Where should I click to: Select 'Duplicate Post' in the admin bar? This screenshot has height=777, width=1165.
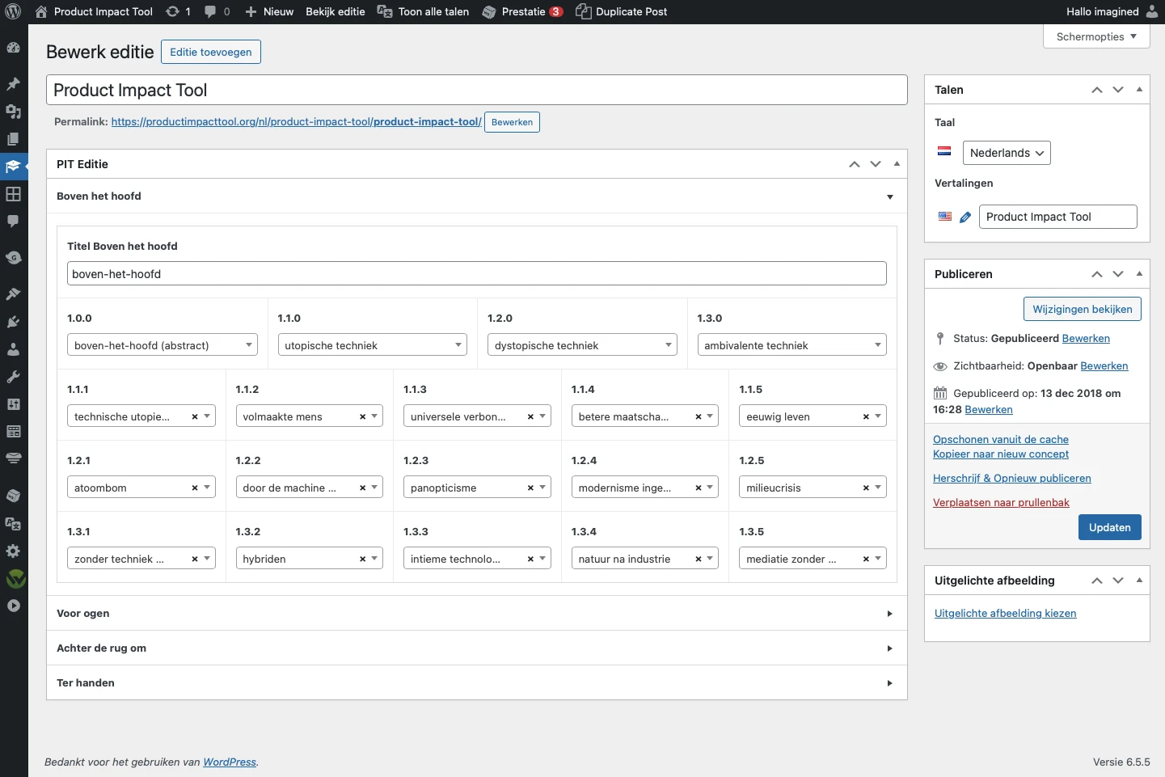(622, 11)
